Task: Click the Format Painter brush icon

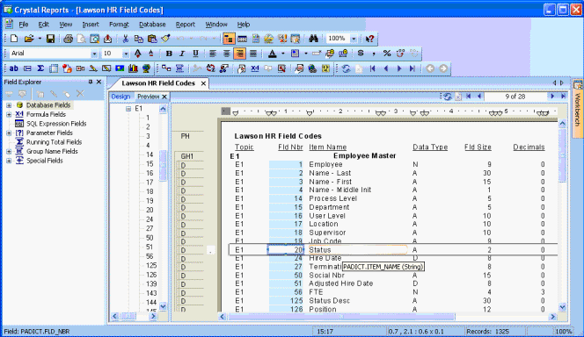Action: [165, 39]
